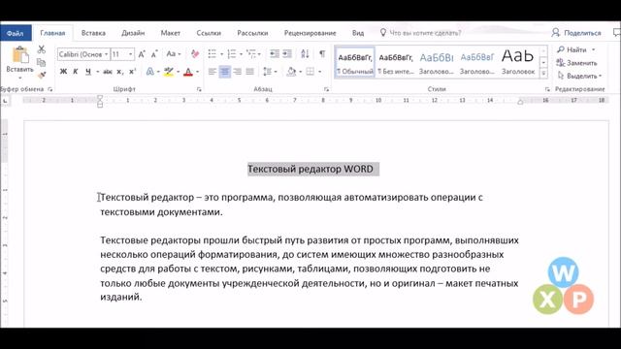Apply subscript formatting
This screenshot has width=621, height=349.
(120, 72)
